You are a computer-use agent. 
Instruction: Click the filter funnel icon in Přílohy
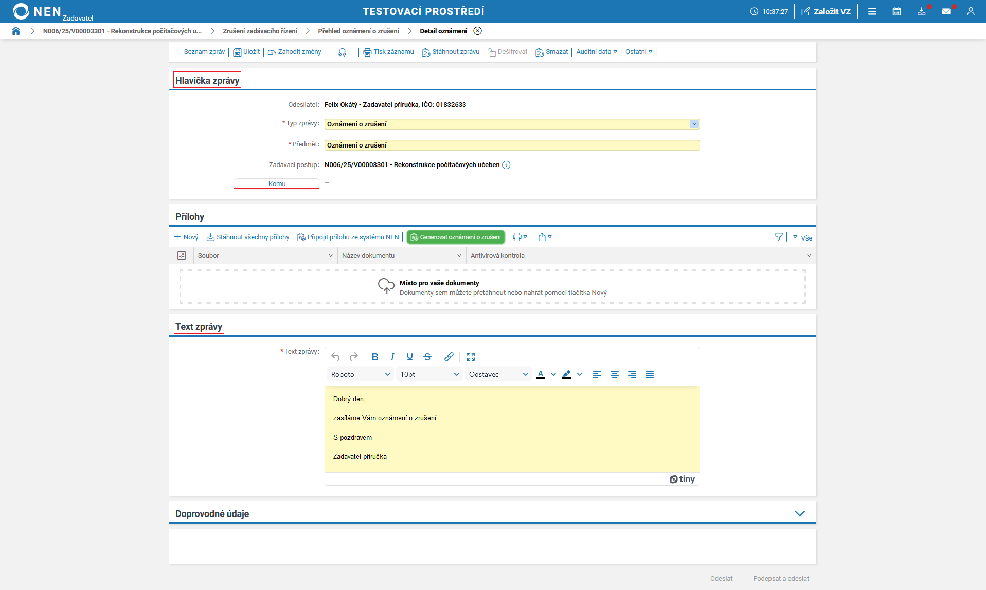pos(778,237)
